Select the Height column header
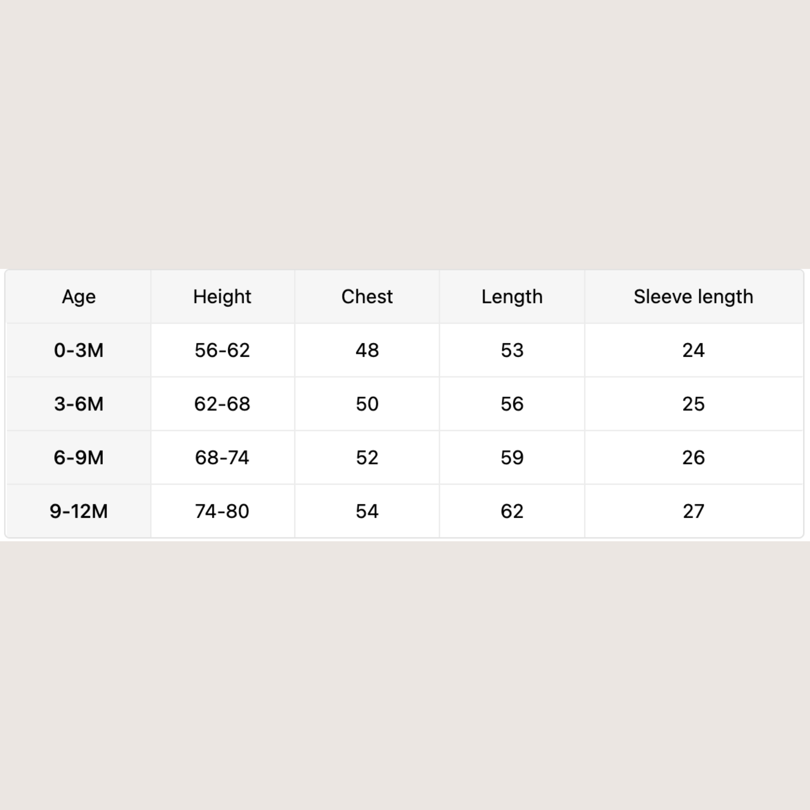 tap(223, 297)
